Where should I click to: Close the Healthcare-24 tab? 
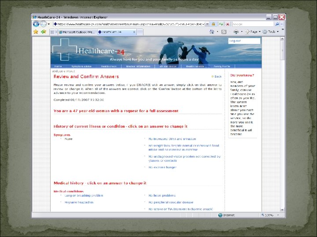coord(134,32)
